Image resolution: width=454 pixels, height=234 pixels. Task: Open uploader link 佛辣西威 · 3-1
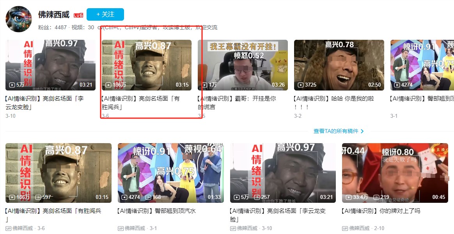click(x=141, y=229)
